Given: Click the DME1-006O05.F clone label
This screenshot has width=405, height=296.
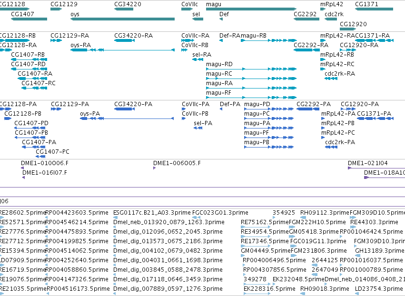Looking at the screenshot, I should pos(177,163).
